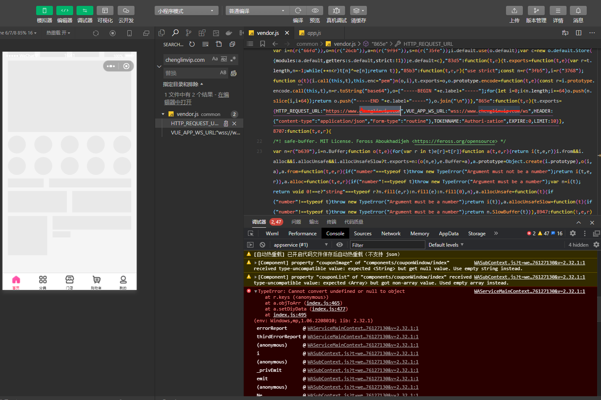The width and height of the screenshot is (601, 400).
Task: Toggle Use Regular Expression in search
Action: (233, 59)
